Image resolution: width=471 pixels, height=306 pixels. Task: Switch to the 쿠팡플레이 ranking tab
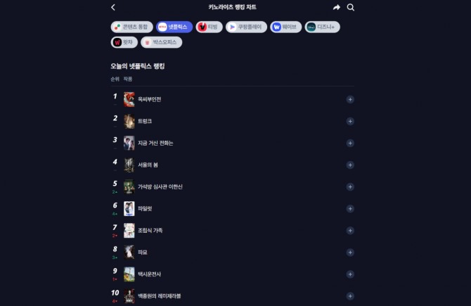[246, 27]
